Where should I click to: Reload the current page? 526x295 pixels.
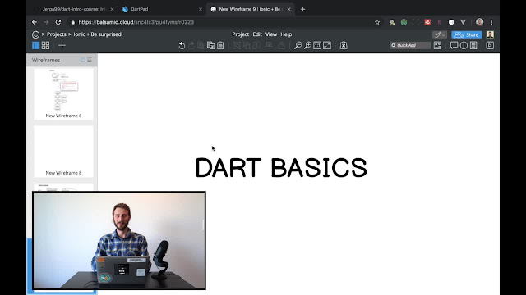tap(58, 22)
